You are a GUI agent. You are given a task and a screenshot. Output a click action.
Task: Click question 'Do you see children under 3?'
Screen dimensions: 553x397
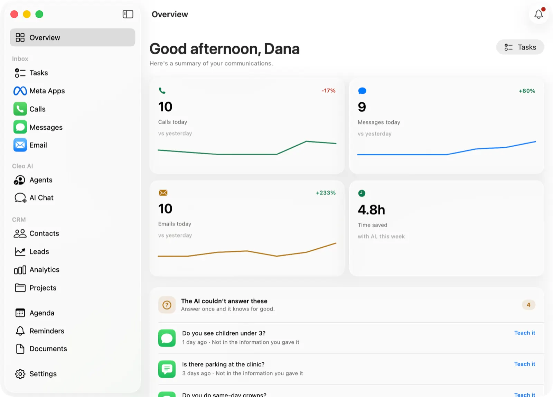click(224, 333)
